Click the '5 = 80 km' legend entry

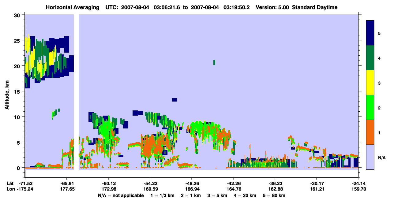tap(274, 195)
